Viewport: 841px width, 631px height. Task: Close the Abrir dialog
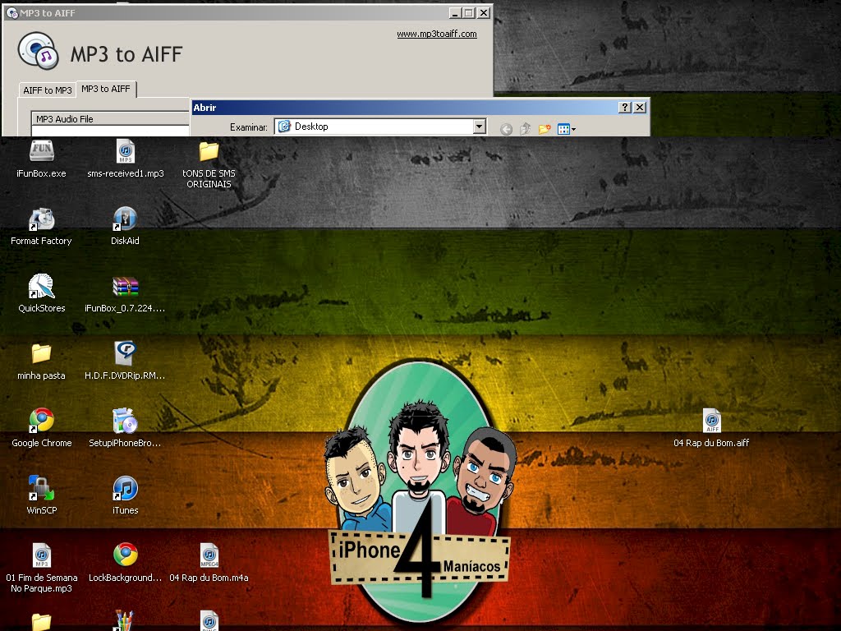tap(640, 108)
